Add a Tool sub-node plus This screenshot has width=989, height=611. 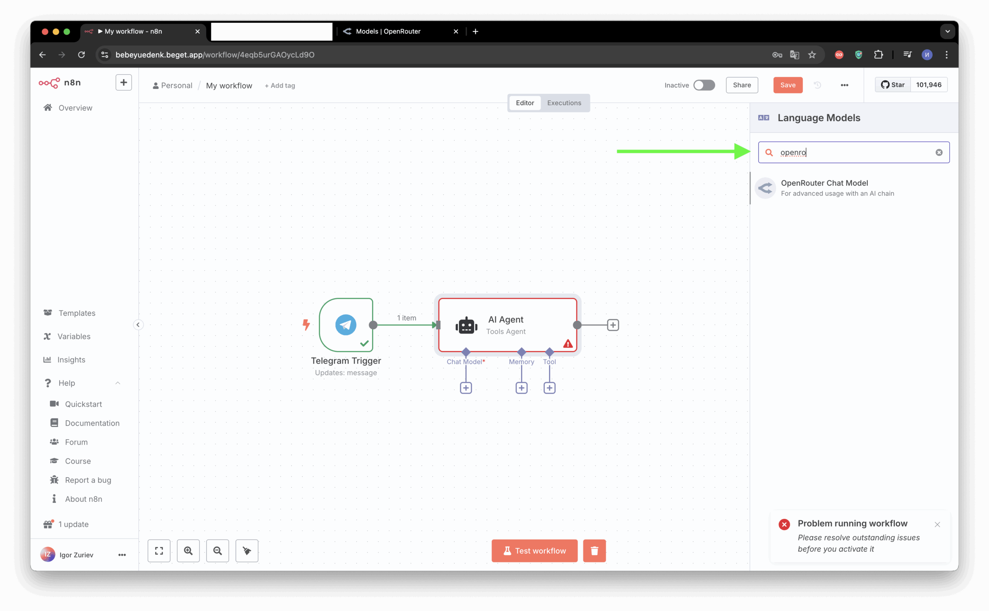point(549,388)
